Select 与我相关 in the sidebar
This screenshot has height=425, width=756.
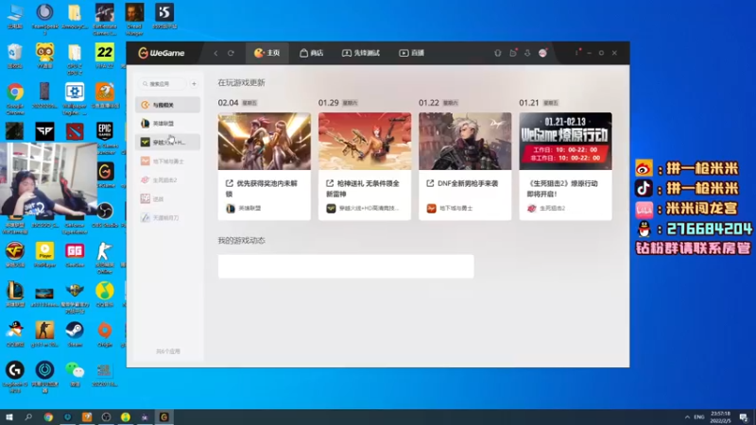click(x=168, y=105)
